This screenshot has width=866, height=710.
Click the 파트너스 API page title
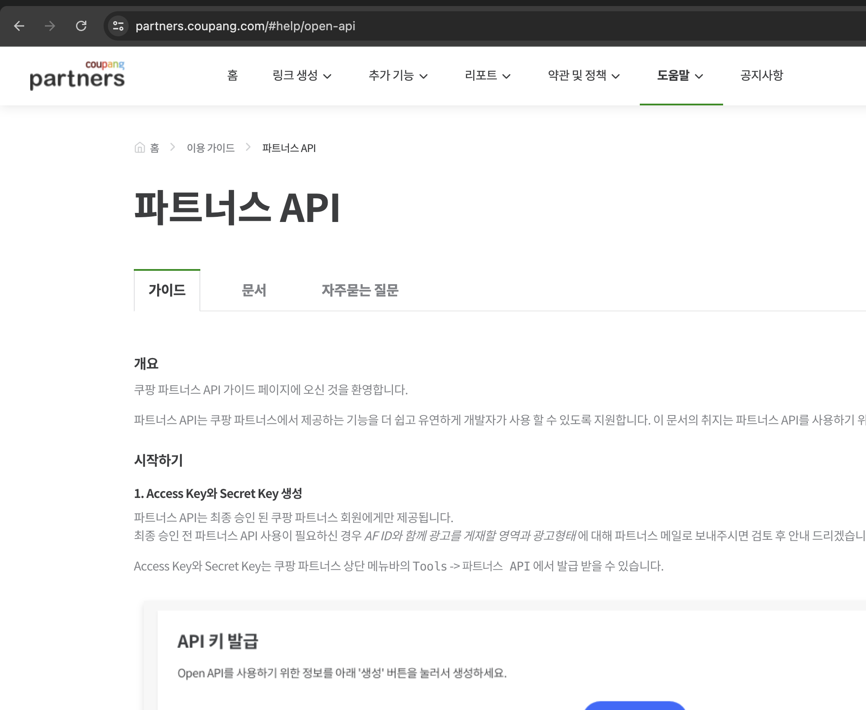point(237,208)
